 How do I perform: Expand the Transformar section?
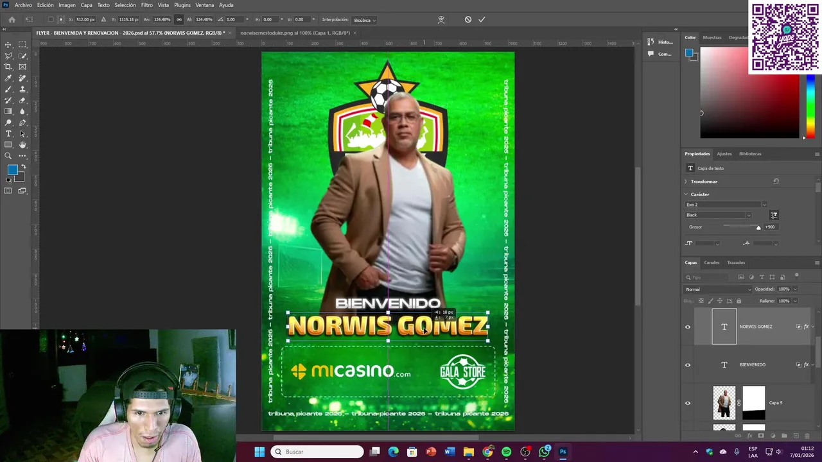coord(686,182)
